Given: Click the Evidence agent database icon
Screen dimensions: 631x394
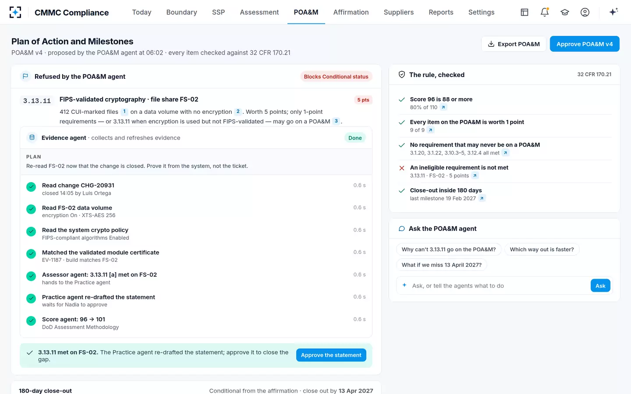Looking at the screenshot, I should (x=32, y=137).
